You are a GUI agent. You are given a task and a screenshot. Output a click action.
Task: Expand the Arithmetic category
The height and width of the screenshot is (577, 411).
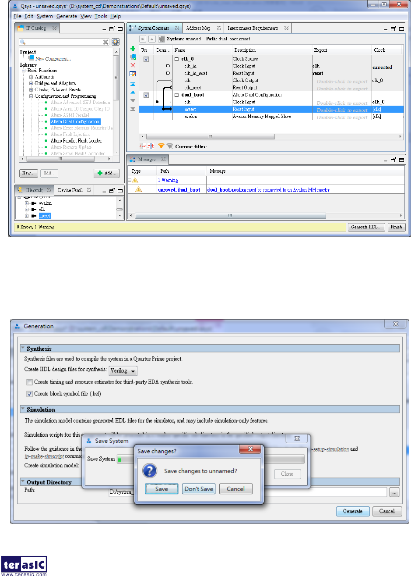[x=31, y=77]
